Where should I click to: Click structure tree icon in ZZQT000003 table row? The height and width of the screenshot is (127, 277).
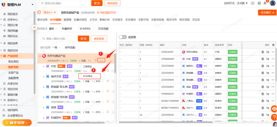268,87
